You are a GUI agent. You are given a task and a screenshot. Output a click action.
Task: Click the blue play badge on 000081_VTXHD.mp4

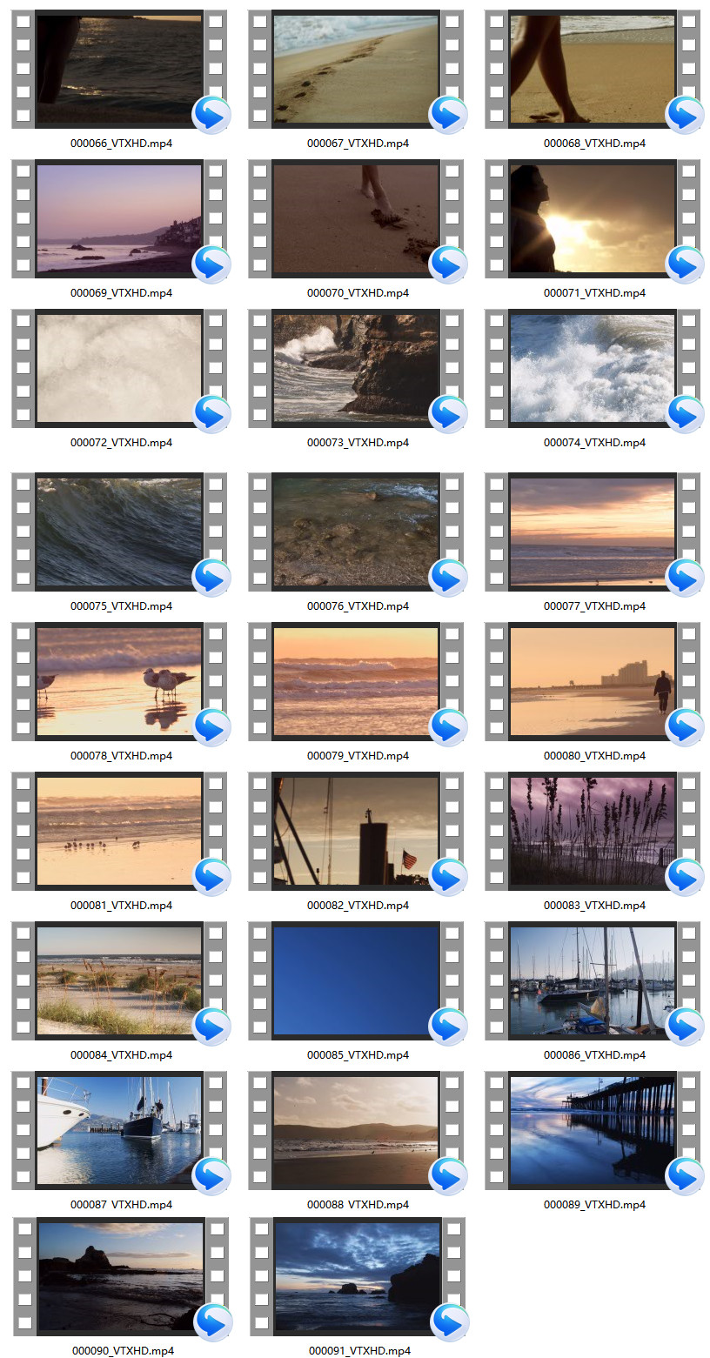pyautogui.click(x=211, y=877)
